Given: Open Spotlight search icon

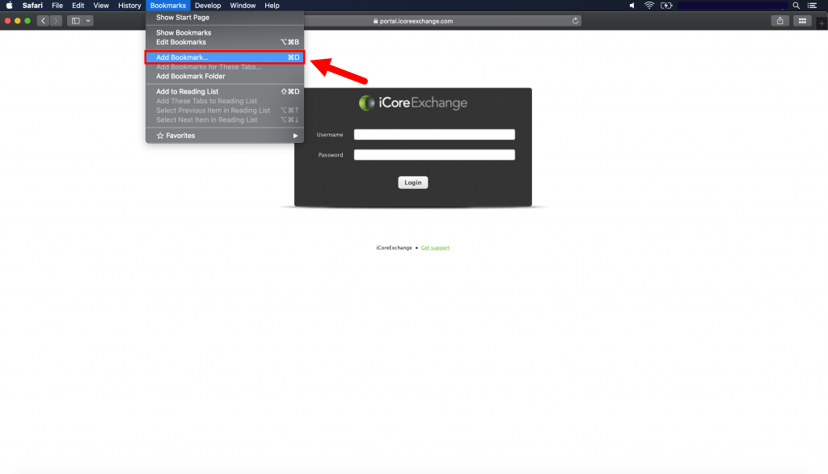Looking at the screenshot, I should coord(796,6).
